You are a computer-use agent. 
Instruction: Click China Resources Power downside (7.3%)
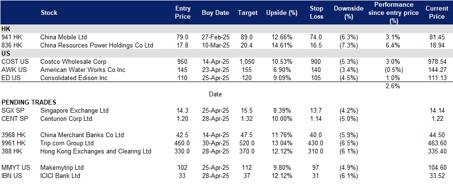(349, 45)
